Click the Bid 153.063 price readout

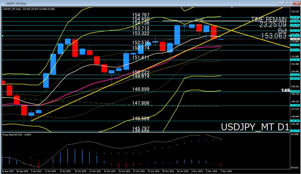click(273, 36)
